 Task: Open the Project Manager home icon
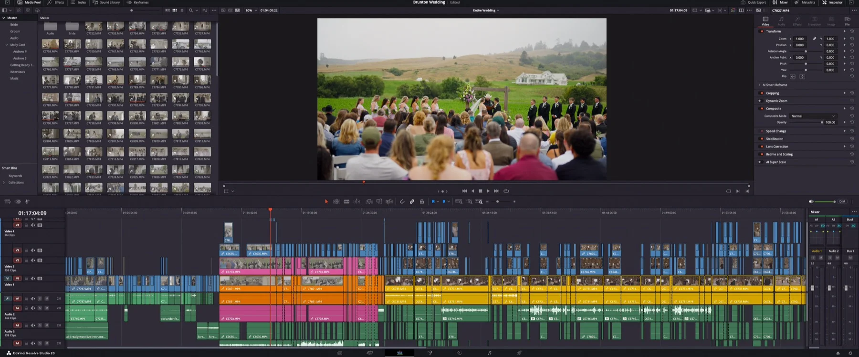tap(838, 353)
